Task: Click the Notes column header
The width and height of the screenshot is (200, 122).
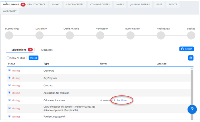Action: point(104,64)
